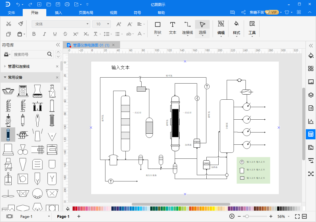Decrease font size with A- icon
Viewport: 316px width, 222px height.
click(130, 24)
